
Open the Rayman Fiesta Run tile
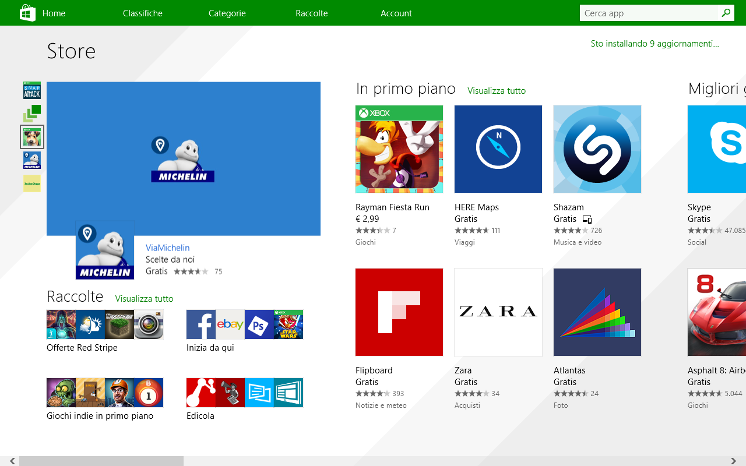[x=399, y=149]
